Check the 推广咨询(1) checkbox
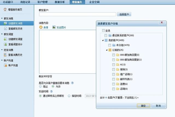175x117 pixels. click(x=113, y=74)
